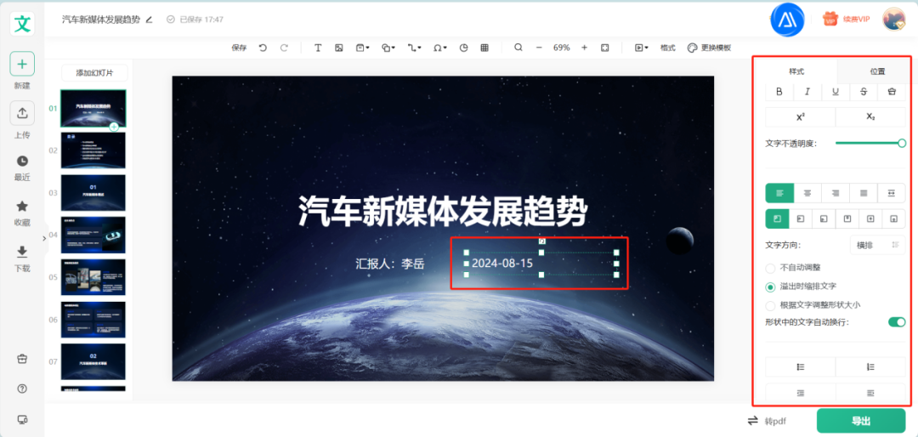Click the 添加幻灯片 button

click(94, 73)
